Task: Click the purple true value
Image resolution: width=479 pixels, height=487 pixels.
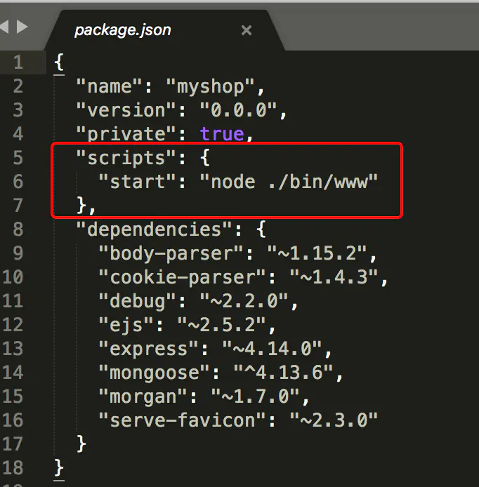Action: (x=221, y=134)
